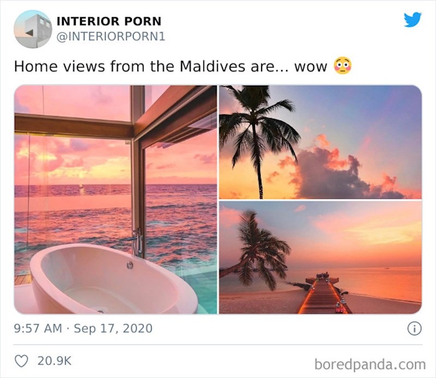Open the boredpanda.com watermark link
Viewport: 436px width, 378px height.
tap(370, 364)
